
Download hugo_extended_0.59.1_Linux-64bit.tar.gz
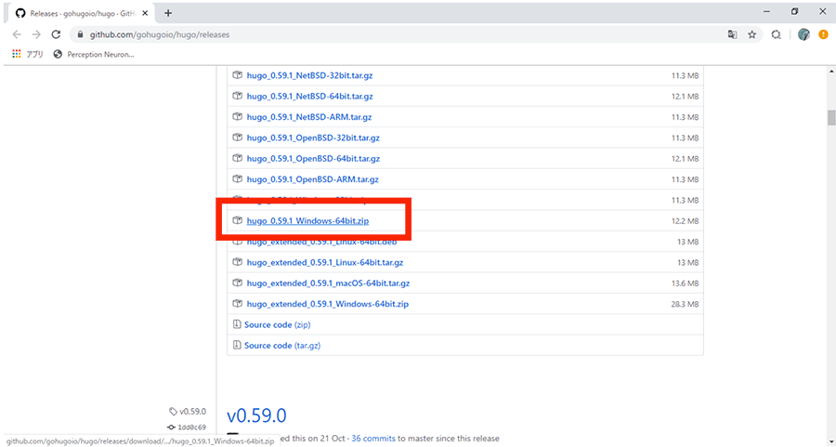(325, 262)
